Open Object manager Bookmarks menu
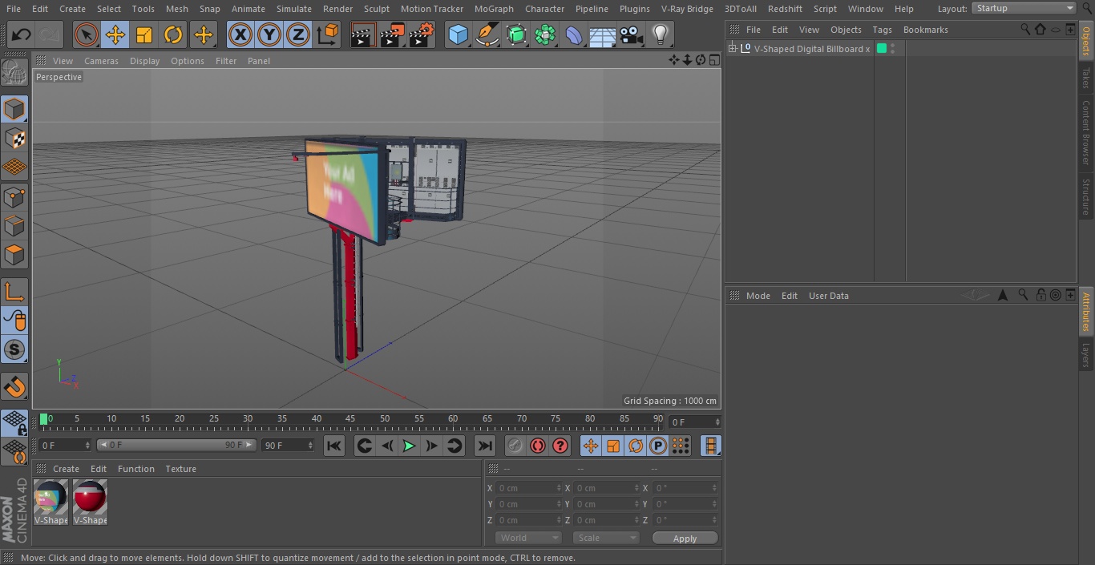 pos(925,30)
